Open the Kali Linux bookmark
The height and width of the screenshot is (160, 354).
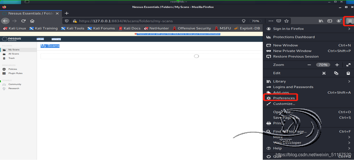pyautogui.click(x=14, y=28)
